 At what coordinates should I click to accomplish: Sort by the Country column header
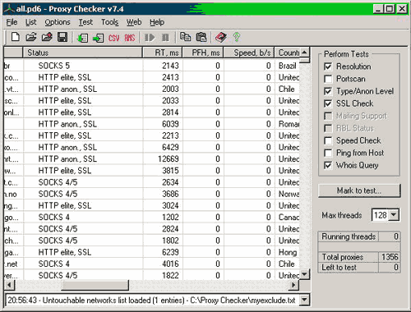pos(287,53)
